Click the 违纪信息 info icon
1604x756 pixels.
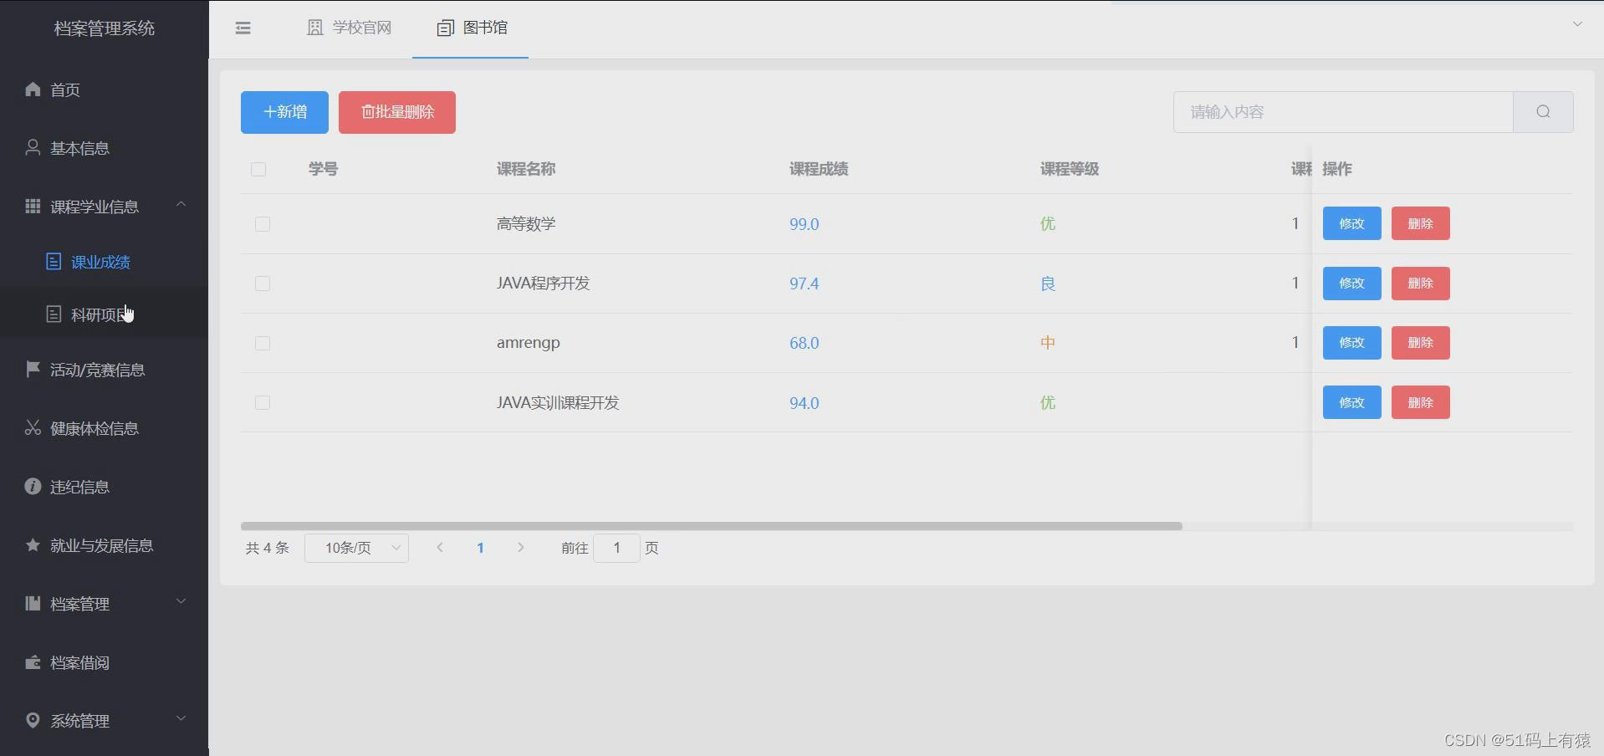[33, 486]
